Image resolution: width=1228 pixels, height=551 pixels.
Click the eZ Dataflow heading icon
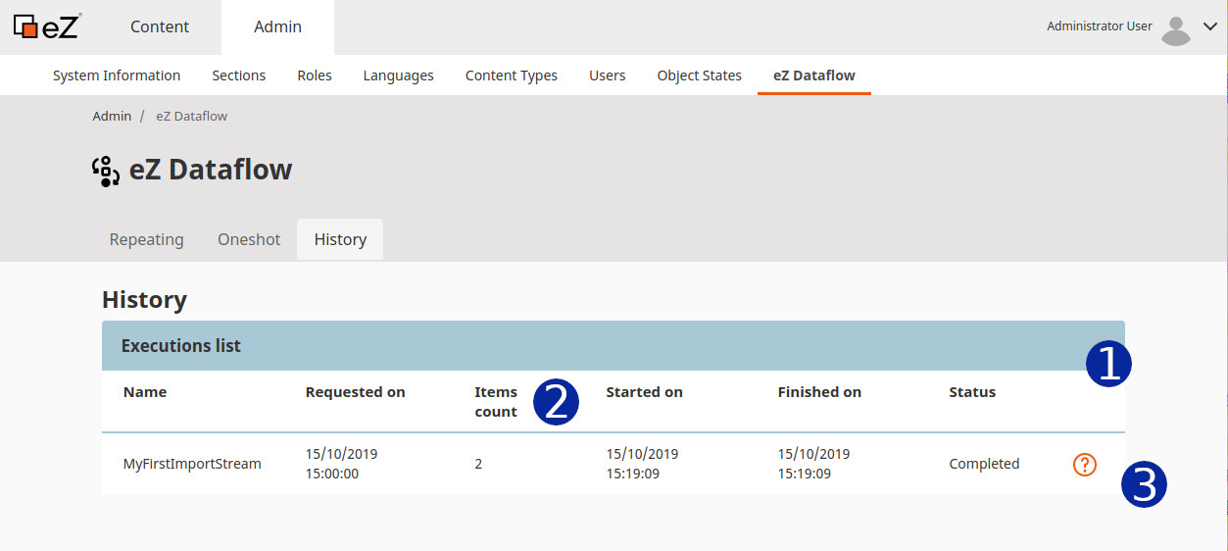(x=107, y=171)
